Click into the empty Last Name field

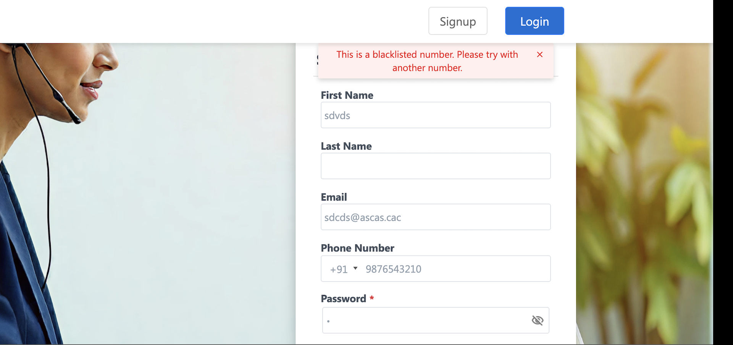435,166
